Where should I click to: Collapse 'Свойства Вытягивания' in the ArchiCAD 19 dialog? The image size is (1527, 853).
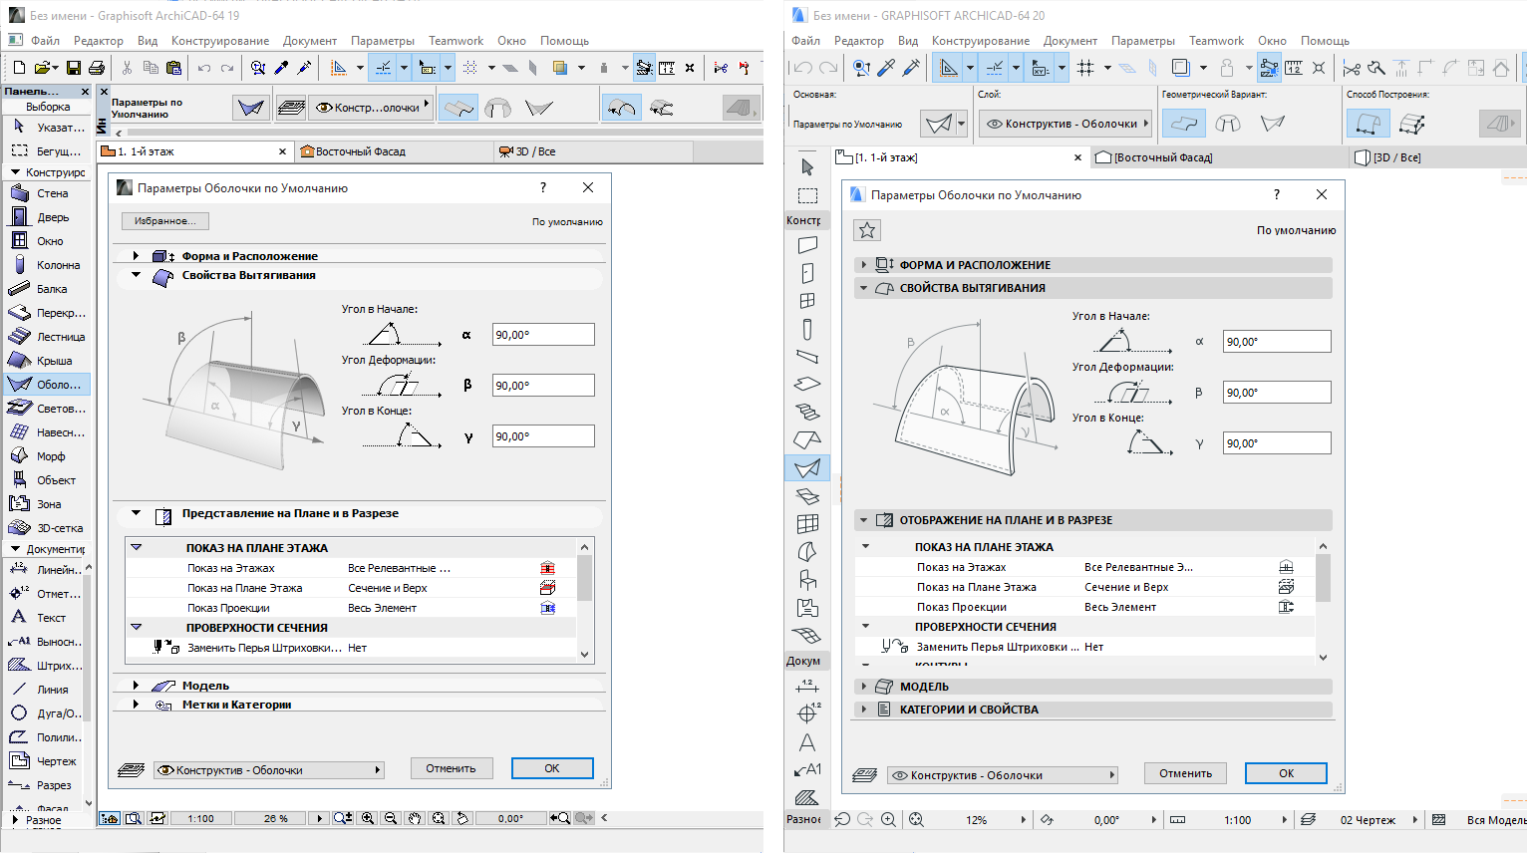tap(136, 275)
